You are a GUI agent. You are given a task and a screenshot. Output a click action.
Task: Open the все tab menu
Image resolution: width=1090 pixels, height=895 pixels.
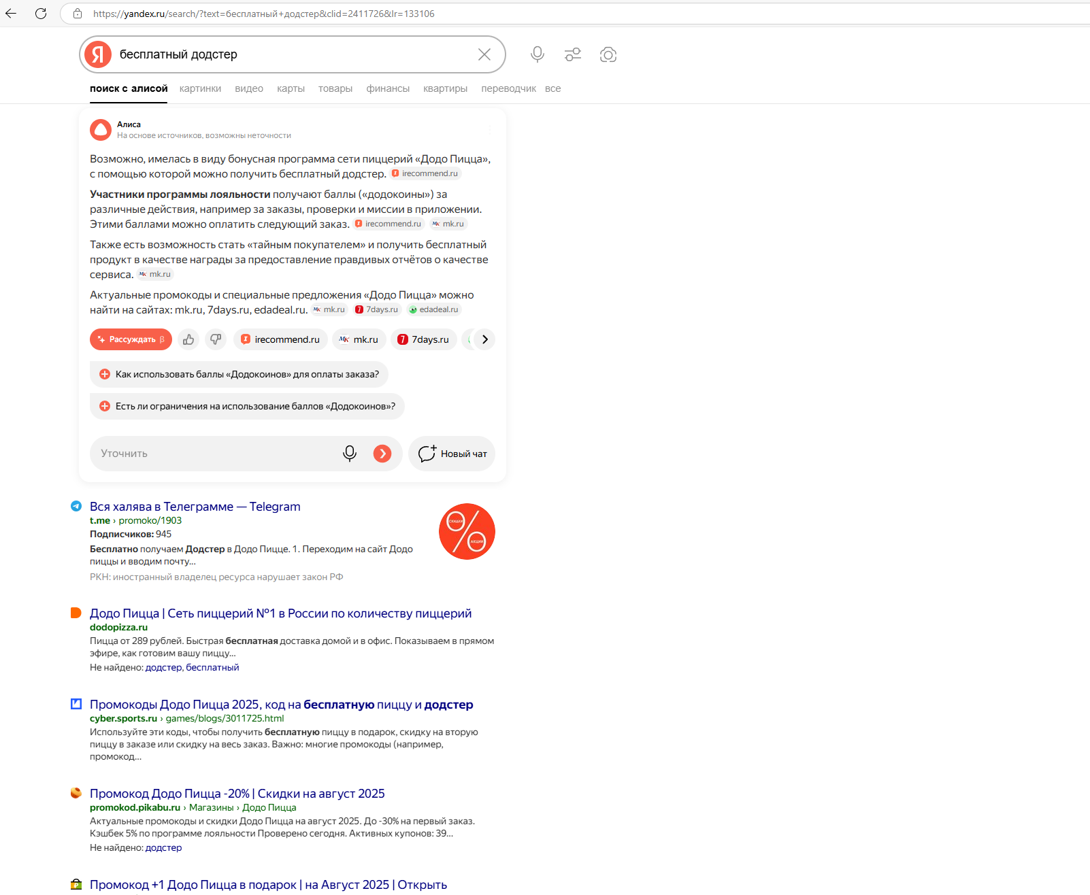pyautogui.click(x=552, y=88)
